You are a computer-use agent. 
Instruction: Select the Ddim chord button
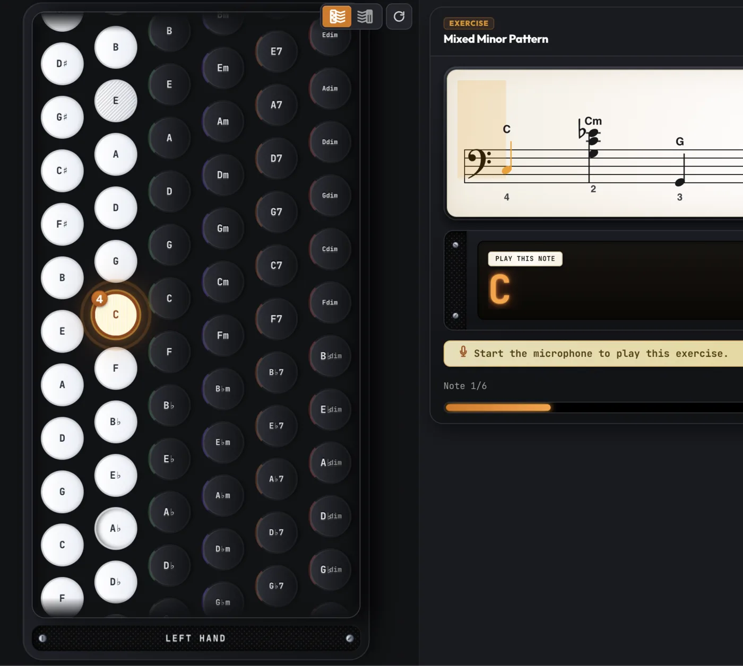point(330,142)
